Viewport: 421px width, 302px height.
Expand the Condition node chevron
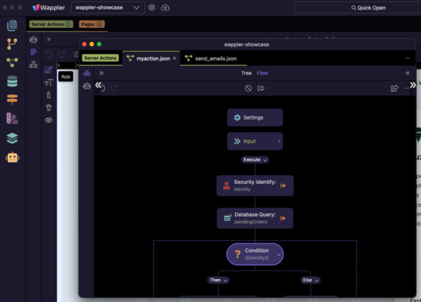pos(279,254)
